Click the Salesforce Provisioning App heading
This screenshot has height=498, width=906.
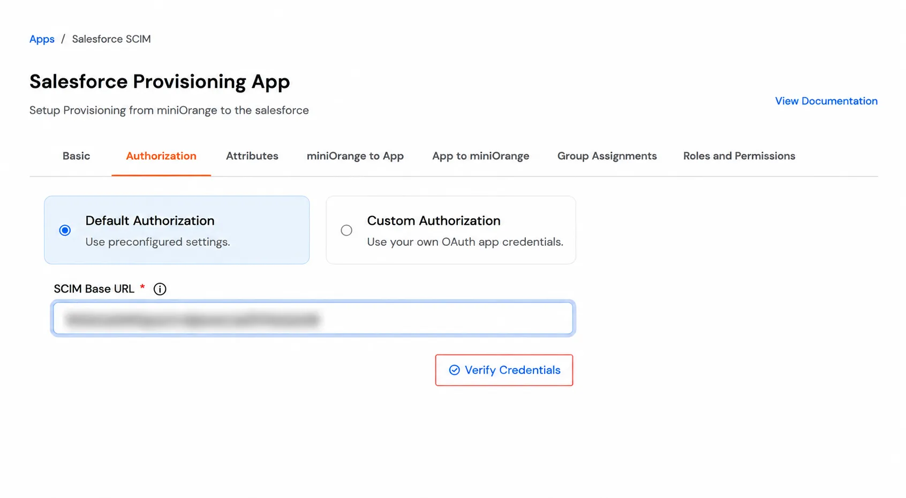point(160,81)
